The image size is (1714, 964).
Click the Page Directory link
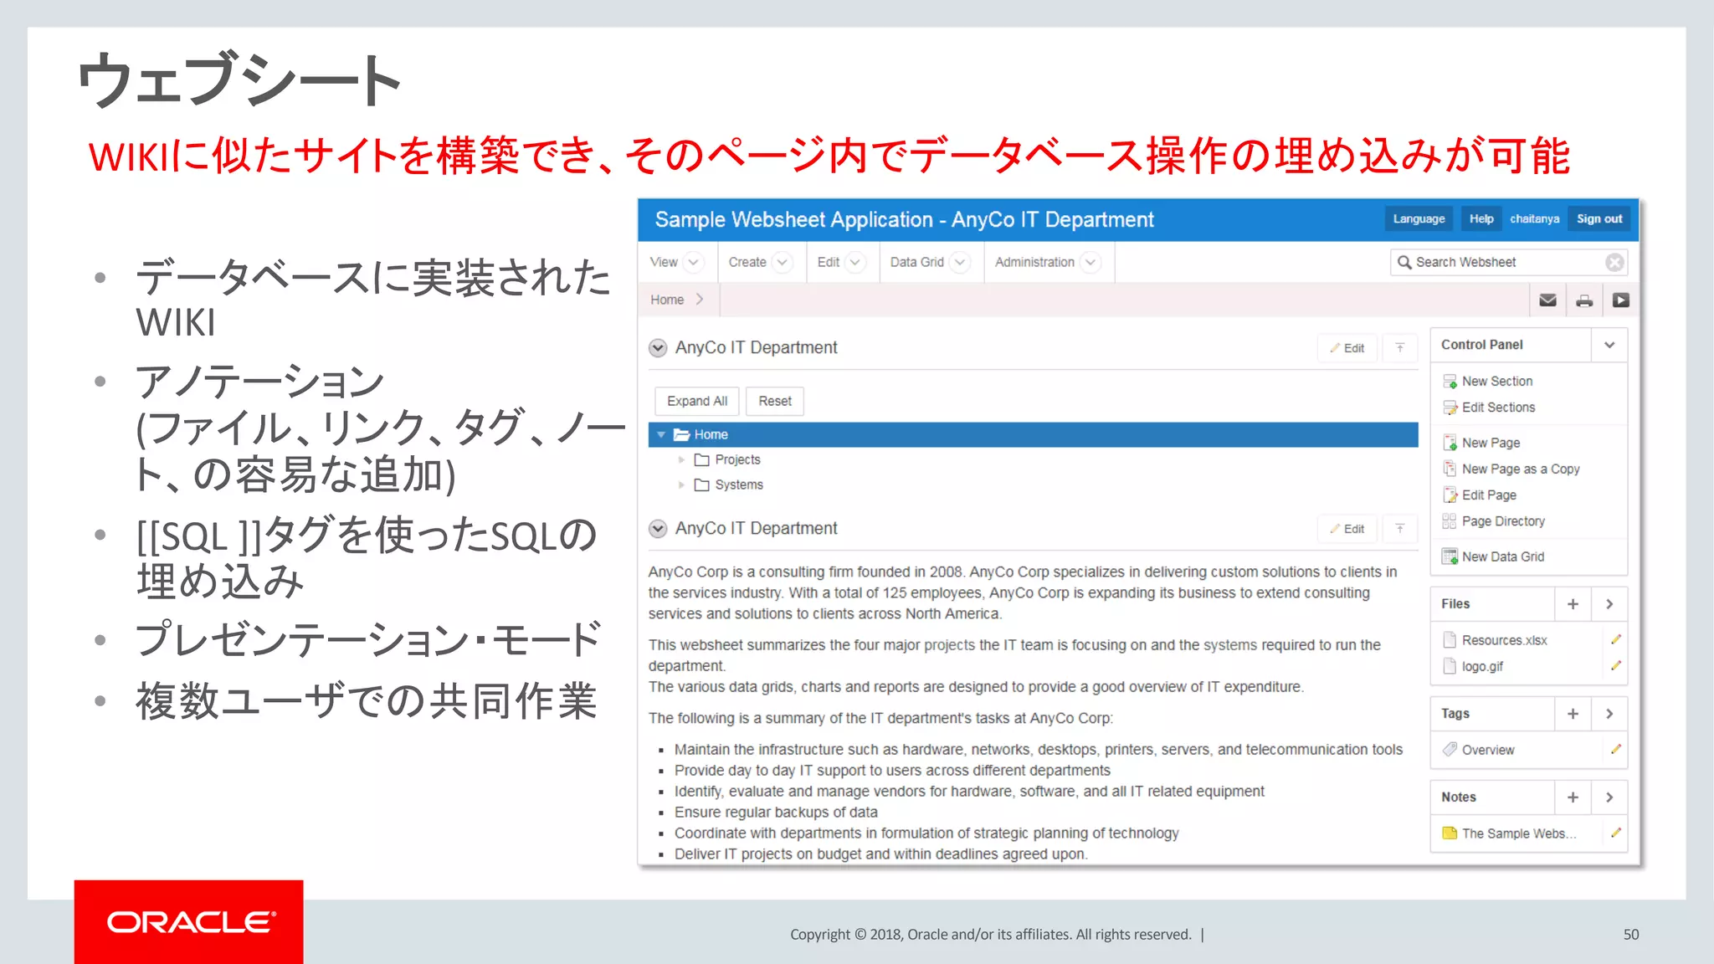(1503, 521)
